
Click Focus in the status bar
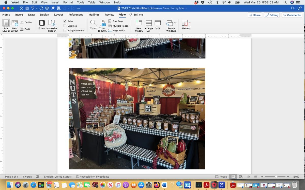221,177
